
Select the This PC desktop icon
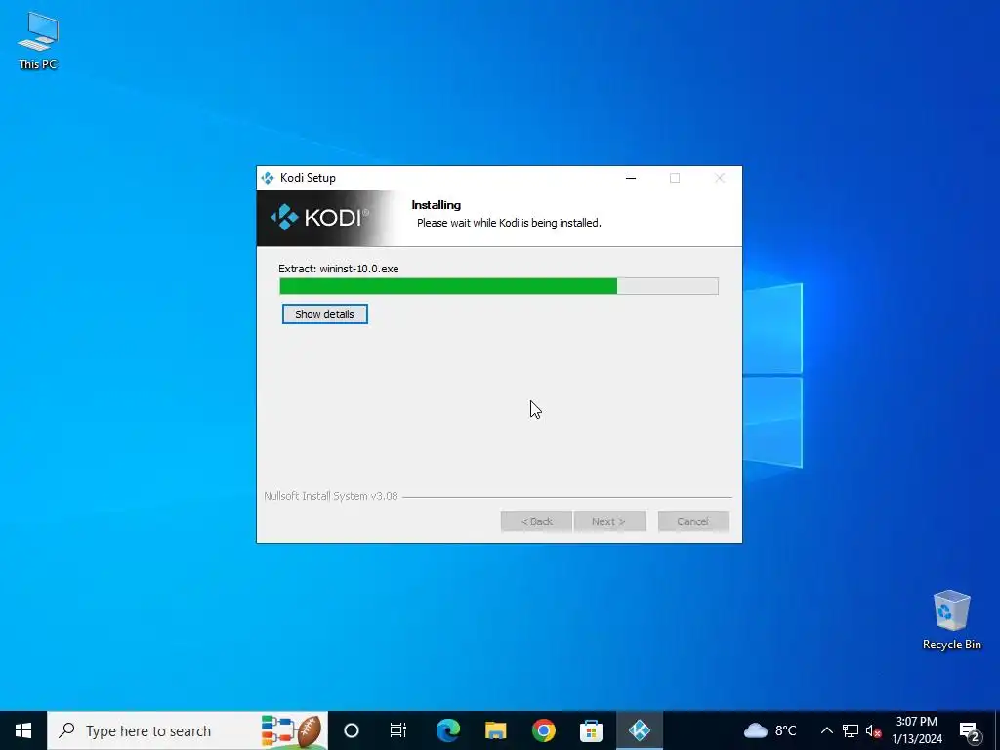coord(38,41)
